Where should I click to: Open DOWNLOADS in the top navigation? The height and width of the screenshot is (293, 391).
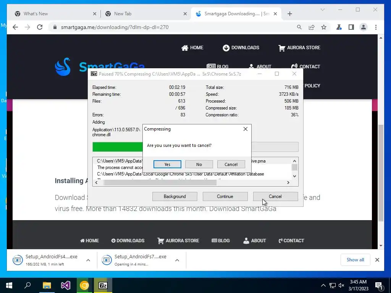tap(241, 48)
